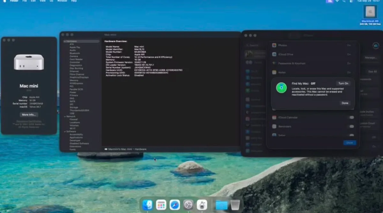This screenshot has width=383, height=213.
Task: Collapse the Software section in System Information
Action: tap(65, 131)
